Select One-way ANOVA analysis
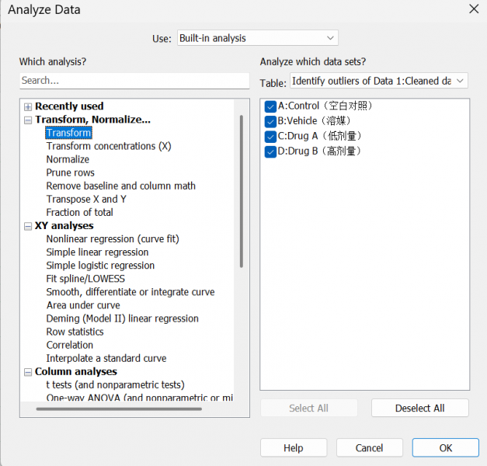This screenshot has height=466, width=487. pyautogui.click(x=140, y=398)
